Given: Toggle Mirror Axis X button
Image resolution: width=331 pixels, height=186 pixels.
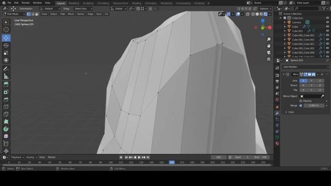Looking at the screenshot, I should click(303, 81).
